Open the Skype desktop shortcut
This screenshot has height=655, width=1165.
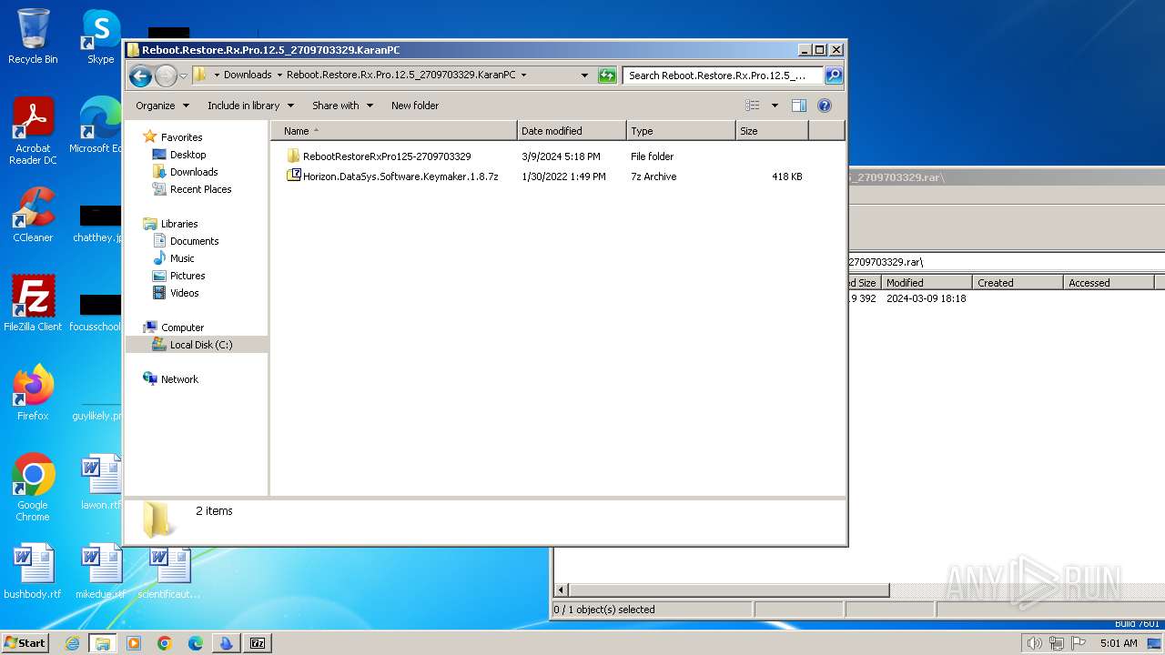click(x=101, y=37)
